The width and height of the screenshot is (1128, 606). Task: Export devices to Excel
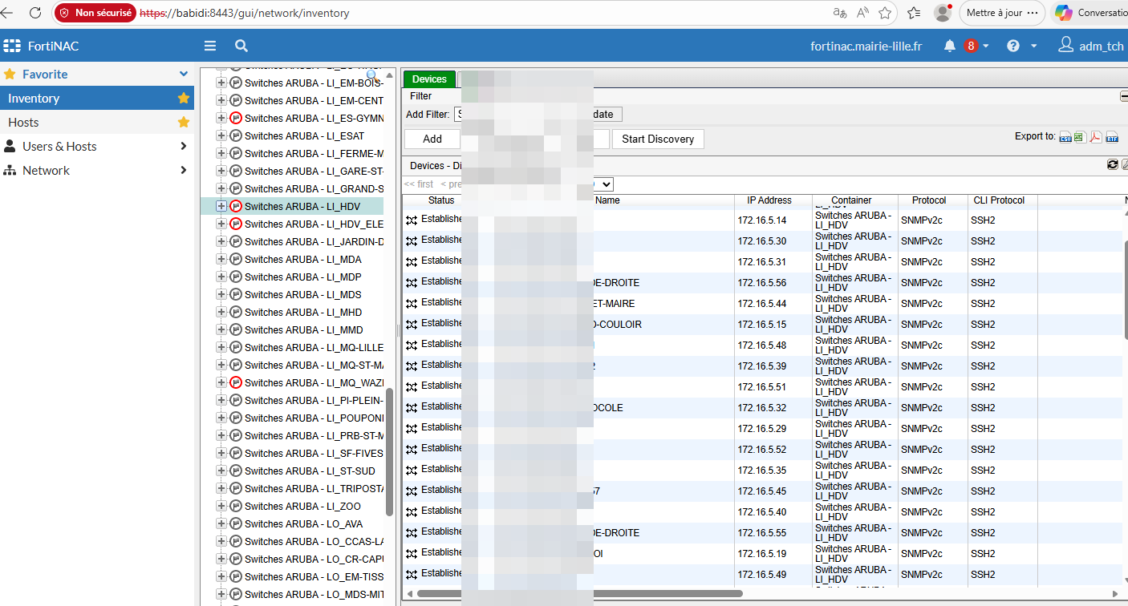(x=1080, y=137)
